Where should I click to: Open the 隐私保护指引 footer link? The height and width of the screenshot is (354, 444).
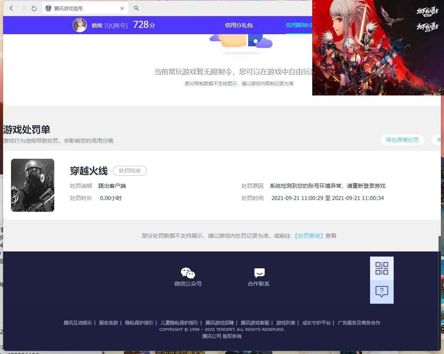pyautogui.click(x=139, y=323)
